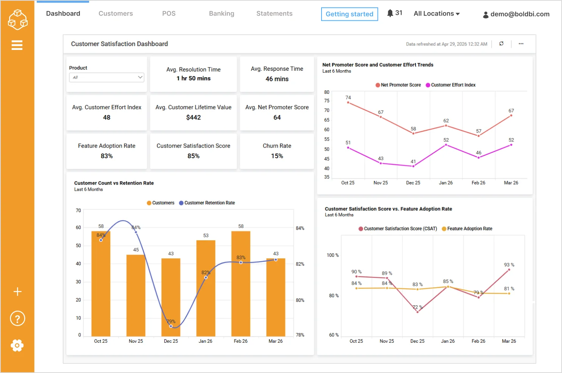
Task: Toggle the Customer Satisfaction Score (CSAT) legend item
Action: point(398,229)
